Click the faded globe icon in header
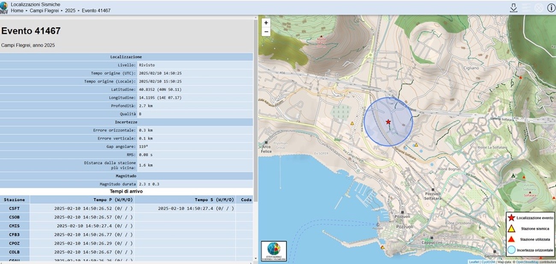This screenshot has height=264, width=556. (539, 8)
